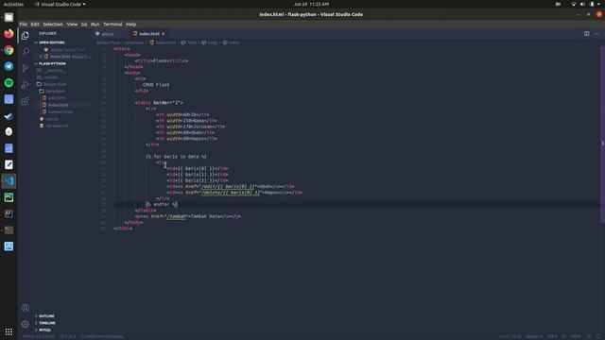This screenshot has width=605, height=340.
Task: Select index.html in the explorer tree
Action: [58, 105]
